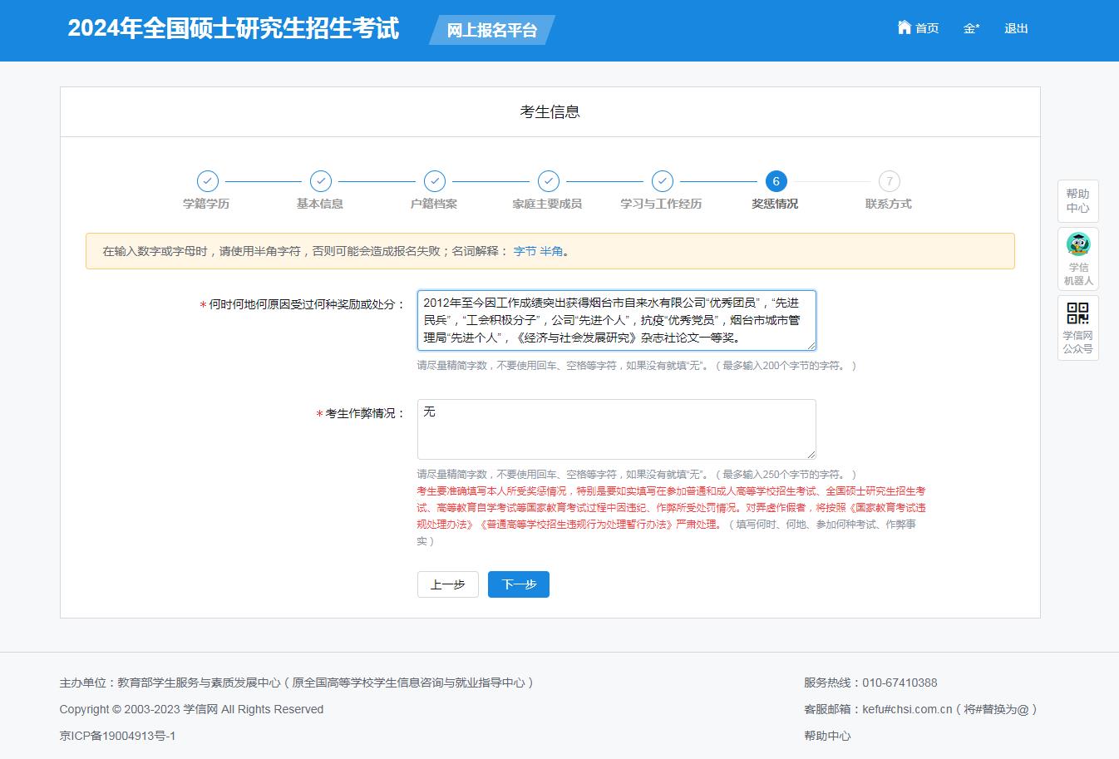Focus the 考生作弊情况 text area

point(617,429)
